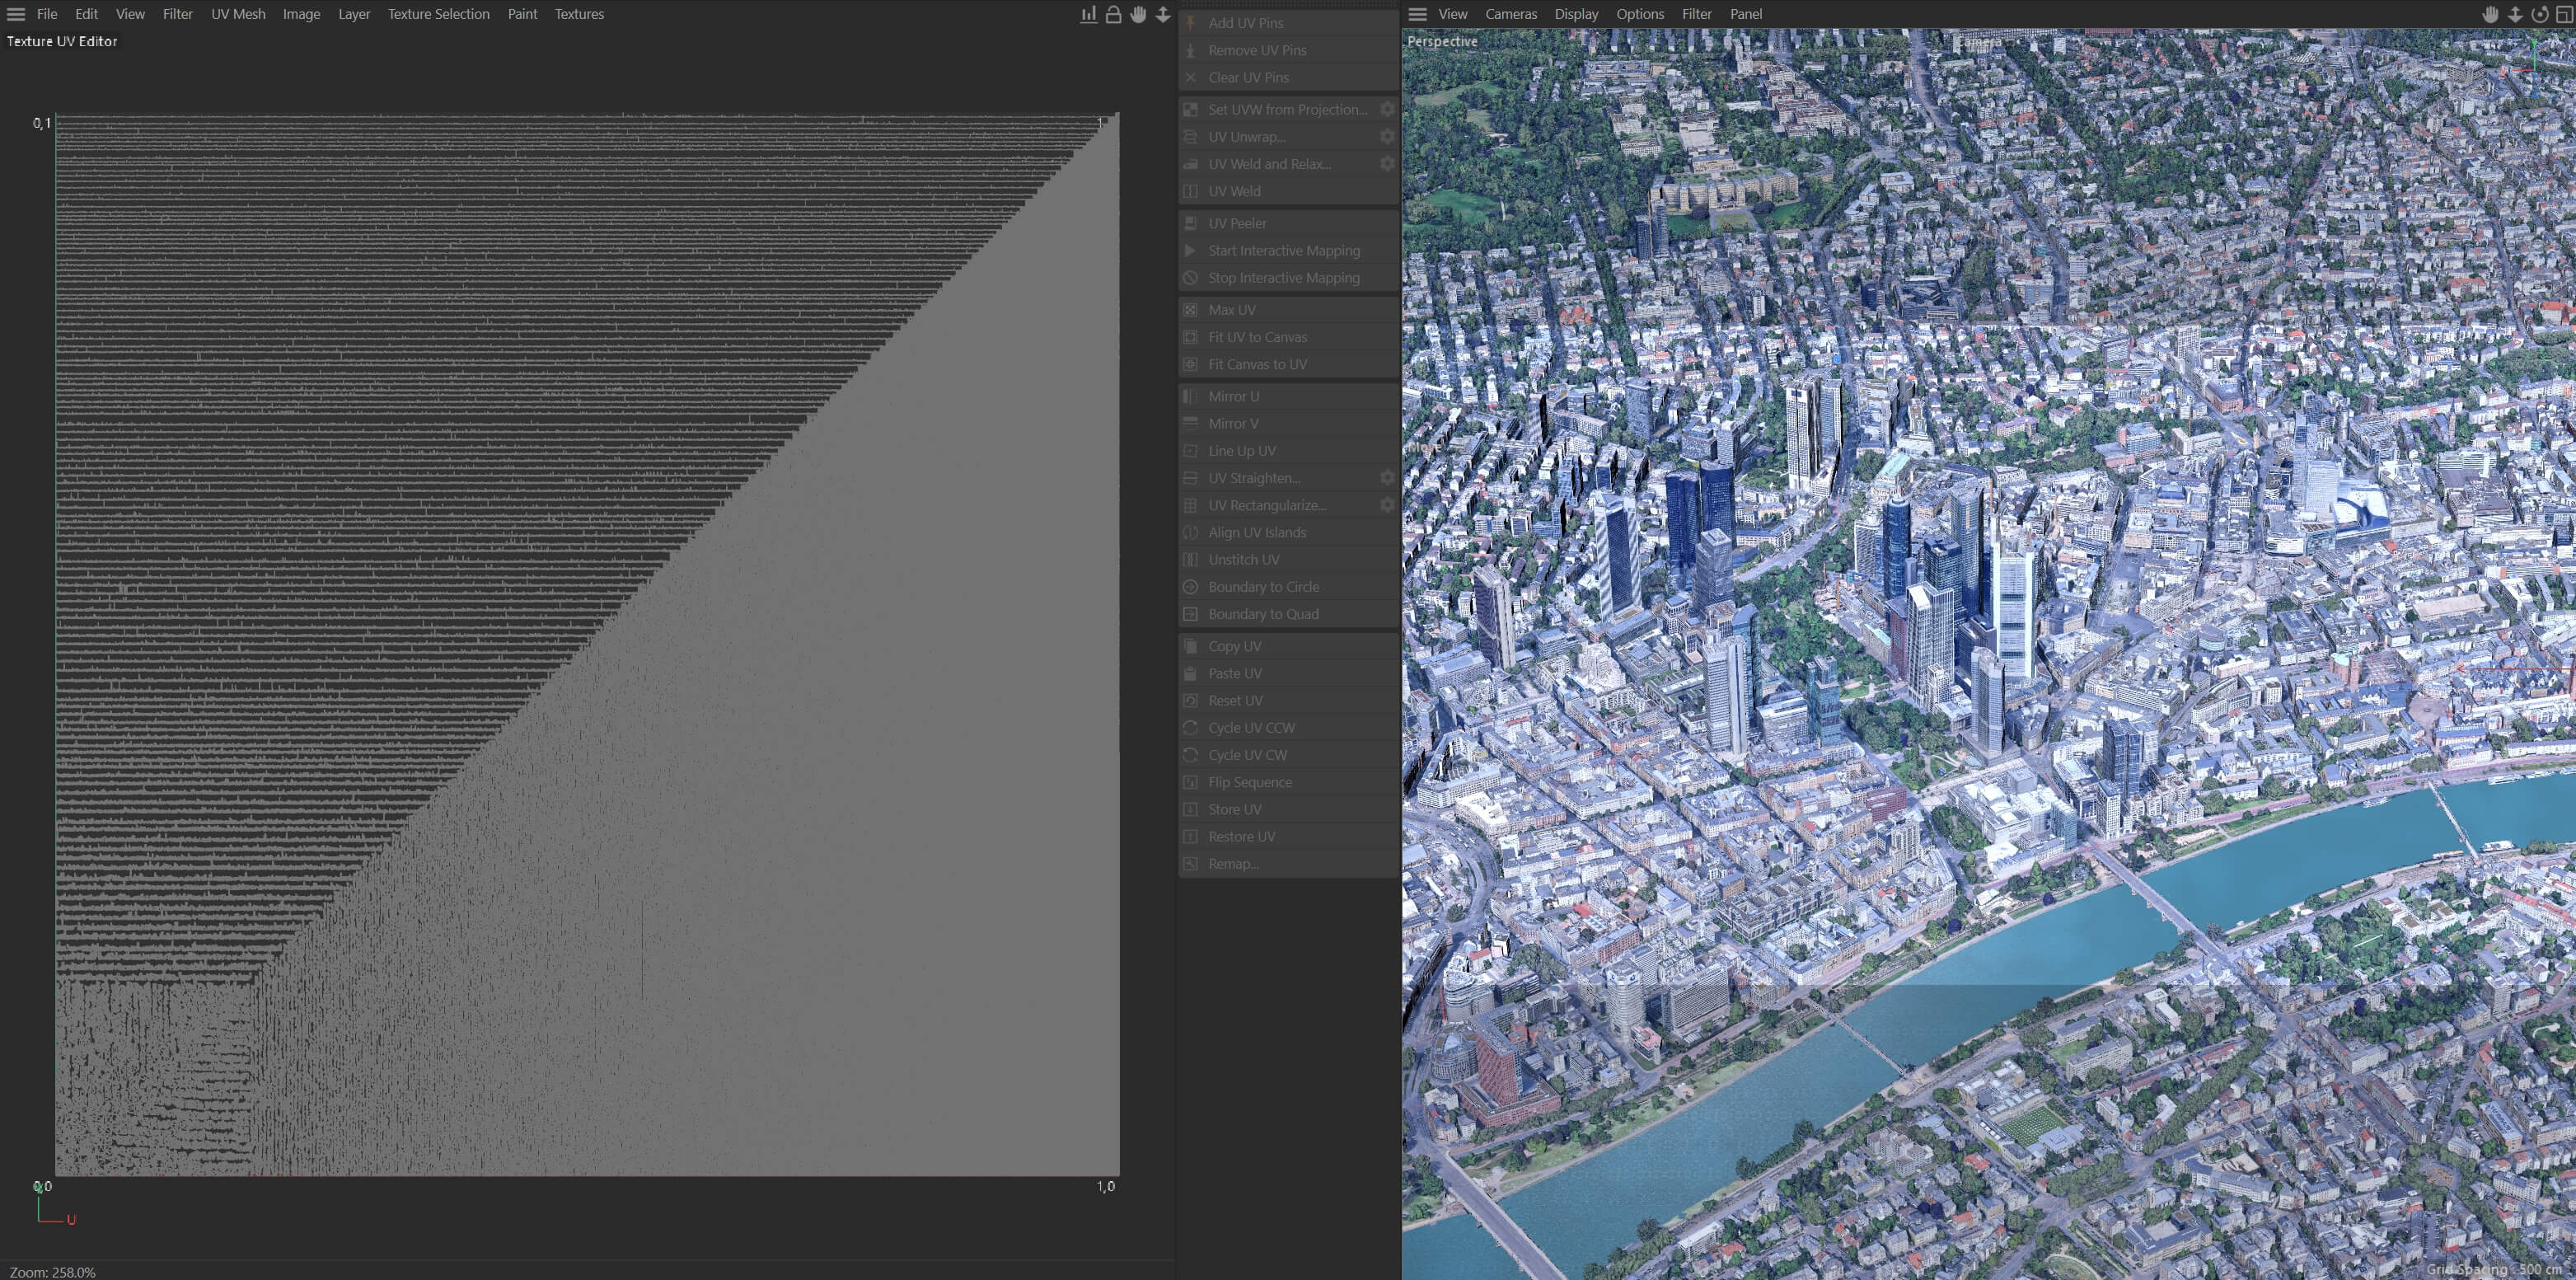
Task: Click the dolly zoom icon in Perspective viewport
Action: coord(2515,14)
